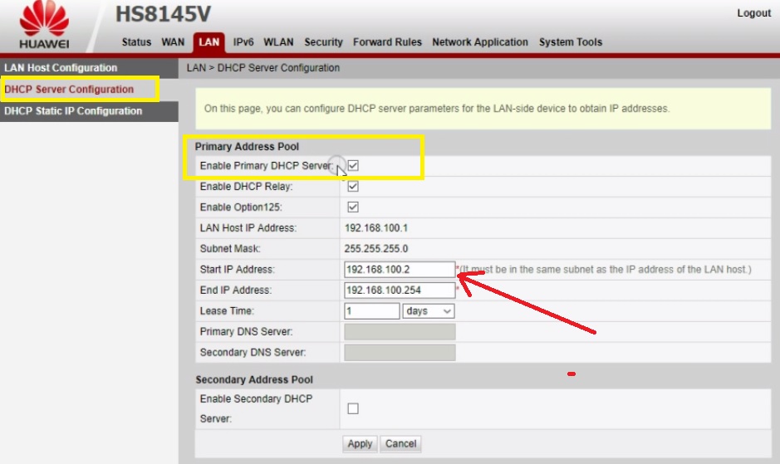Viewport: 780px width, 464px height.
Task: Open the Lease Time days dropdown
Action: (x=429, y=311)
